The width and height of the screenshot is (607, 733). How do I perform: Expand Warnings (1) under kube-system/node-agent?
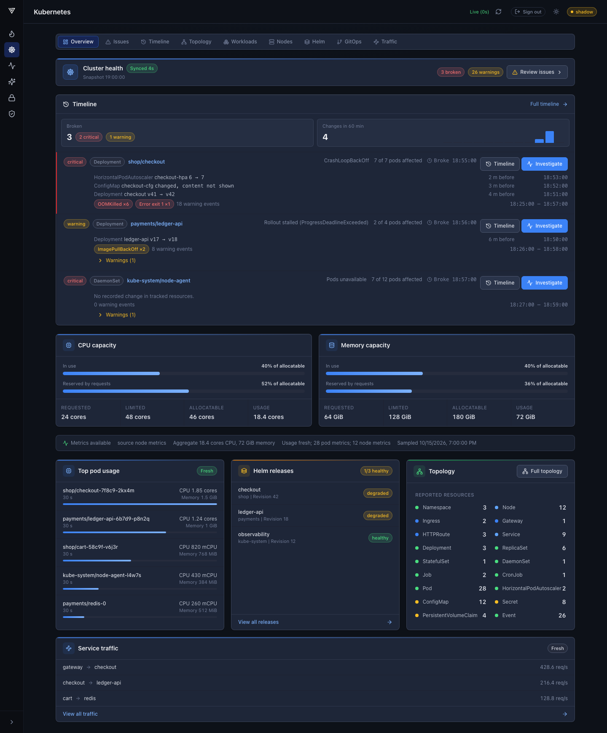click(117, 315)
